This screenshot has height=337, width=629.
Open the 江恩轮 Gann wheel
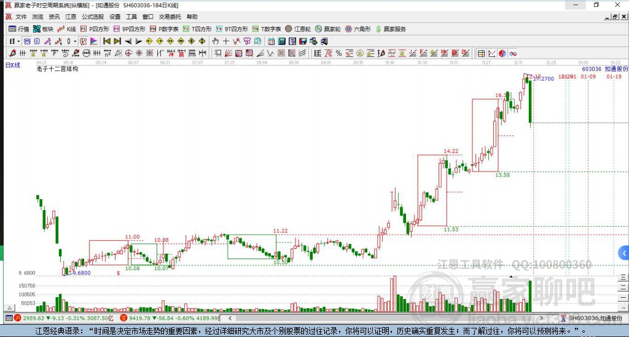(x=298, y=29)
